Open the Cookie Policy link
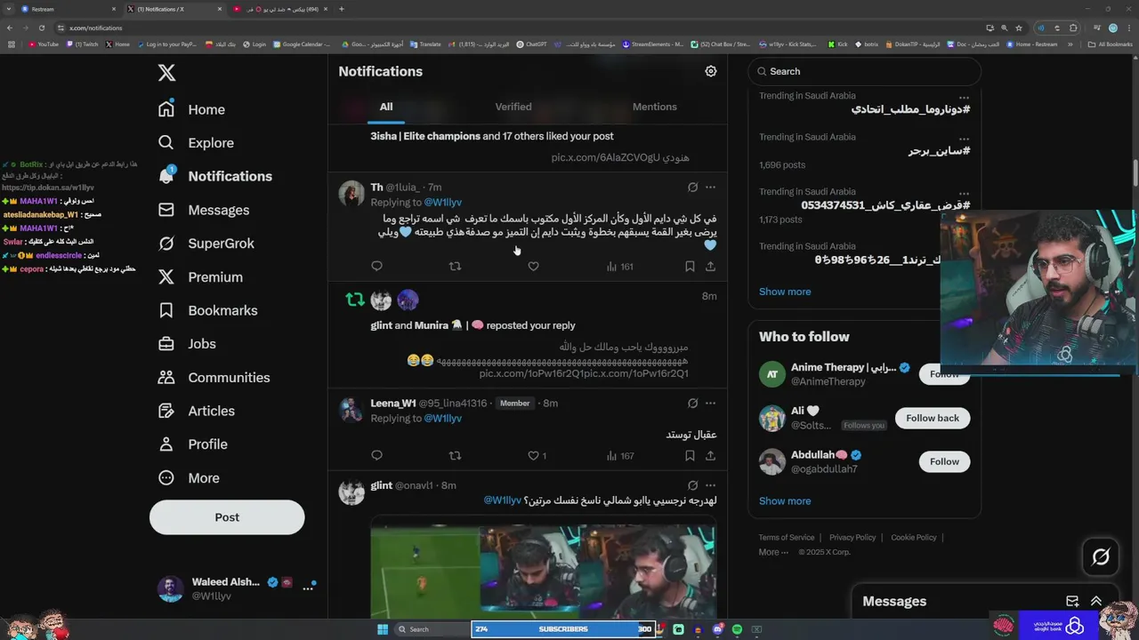This screenshot has width=1139, height=640. coord(914,538)
